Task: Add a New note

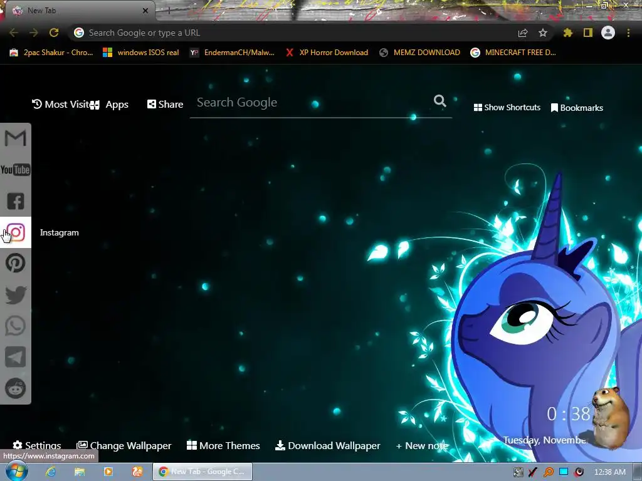Action: coord(422,446)
